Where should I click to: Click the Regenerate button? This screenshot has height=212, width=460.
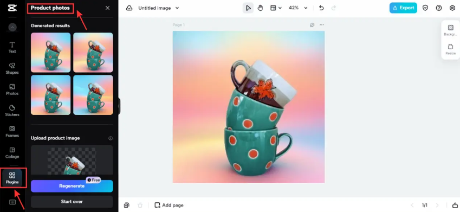72,186
